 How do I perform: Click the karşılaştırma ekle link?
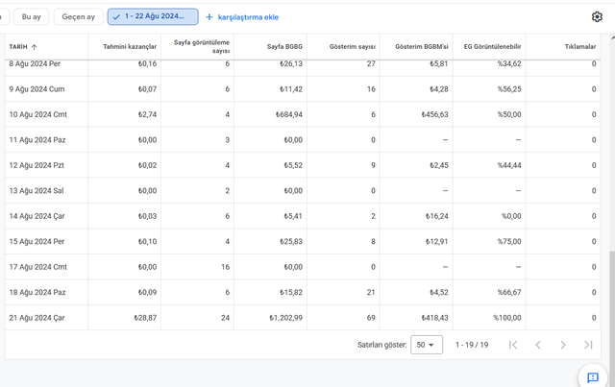pos(248,17)
